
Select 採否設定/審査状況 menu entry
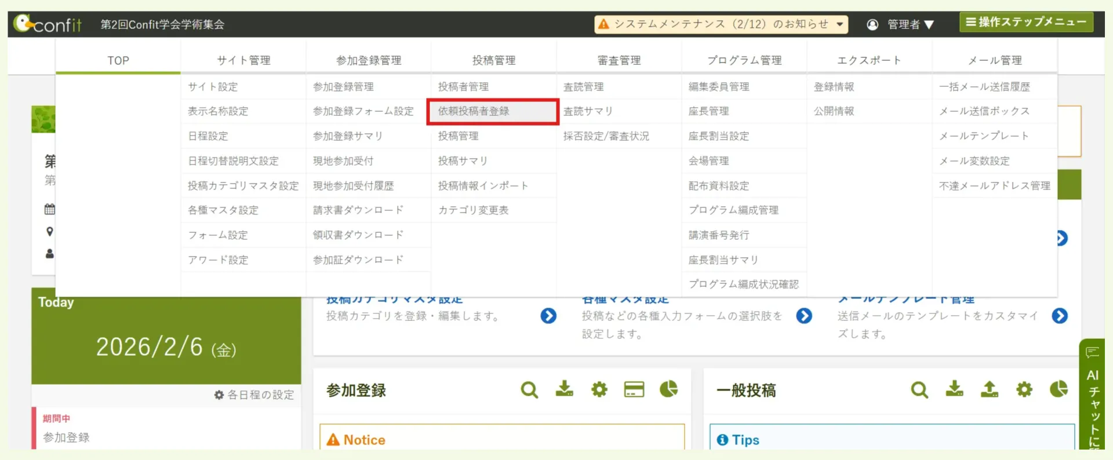[619, 136]
